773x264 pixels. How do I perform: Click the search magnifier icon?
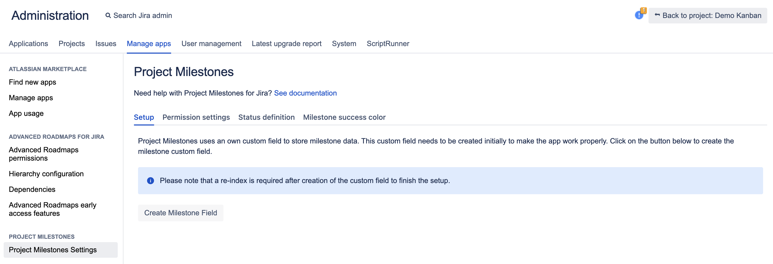108,15
